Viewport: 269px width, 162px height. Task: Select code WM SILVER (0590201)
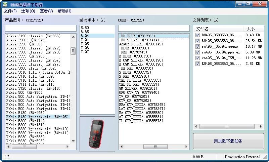(x=154, y=88)
